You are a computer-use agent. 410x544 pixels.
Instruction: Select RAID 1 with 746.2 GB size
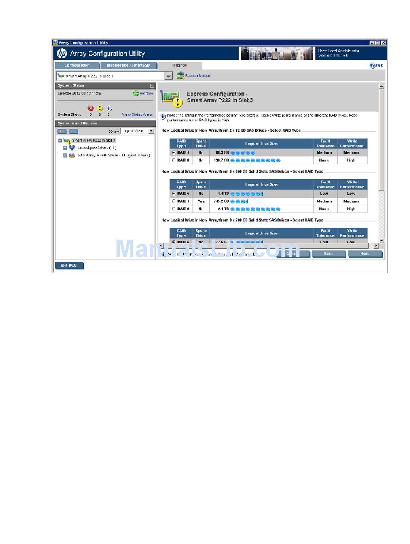174,201
